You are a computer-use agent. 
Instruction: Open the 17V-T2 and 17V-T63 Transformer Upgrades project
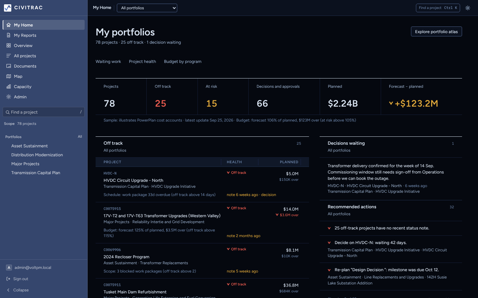pos(162,216)
